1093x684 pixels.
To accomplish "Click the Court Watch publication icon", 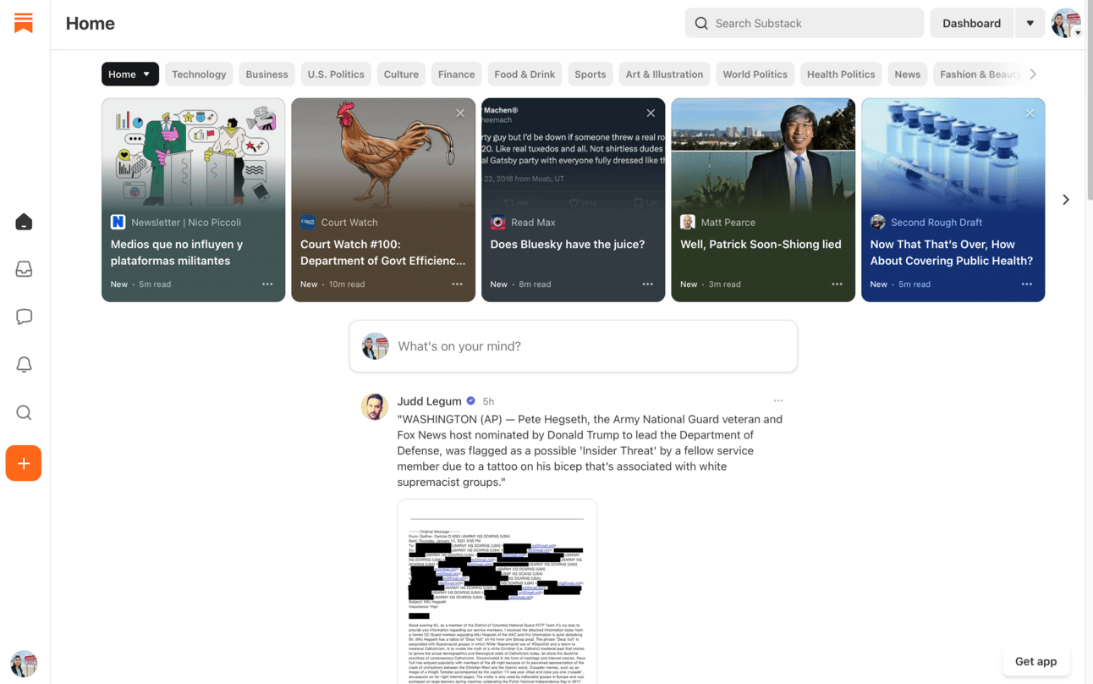I will click(308, 223).
